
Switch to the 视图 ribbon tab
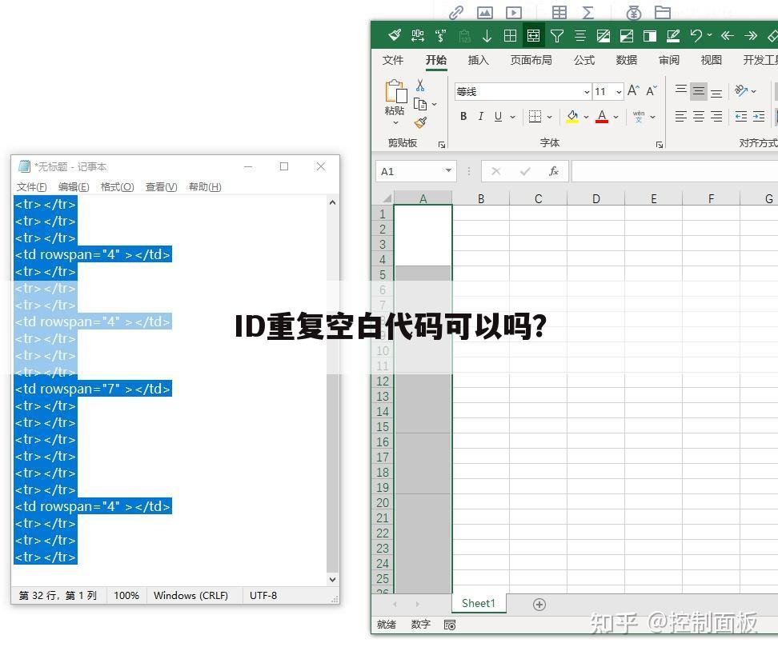pyautogui.click(x=711, y=61)
